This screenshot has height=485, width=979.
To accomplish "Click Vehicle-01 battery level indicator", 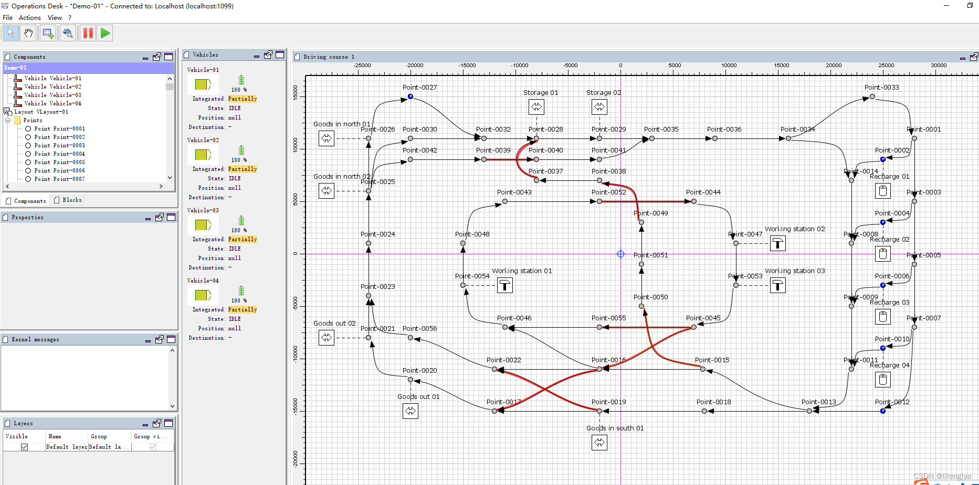I will [241, 80].
